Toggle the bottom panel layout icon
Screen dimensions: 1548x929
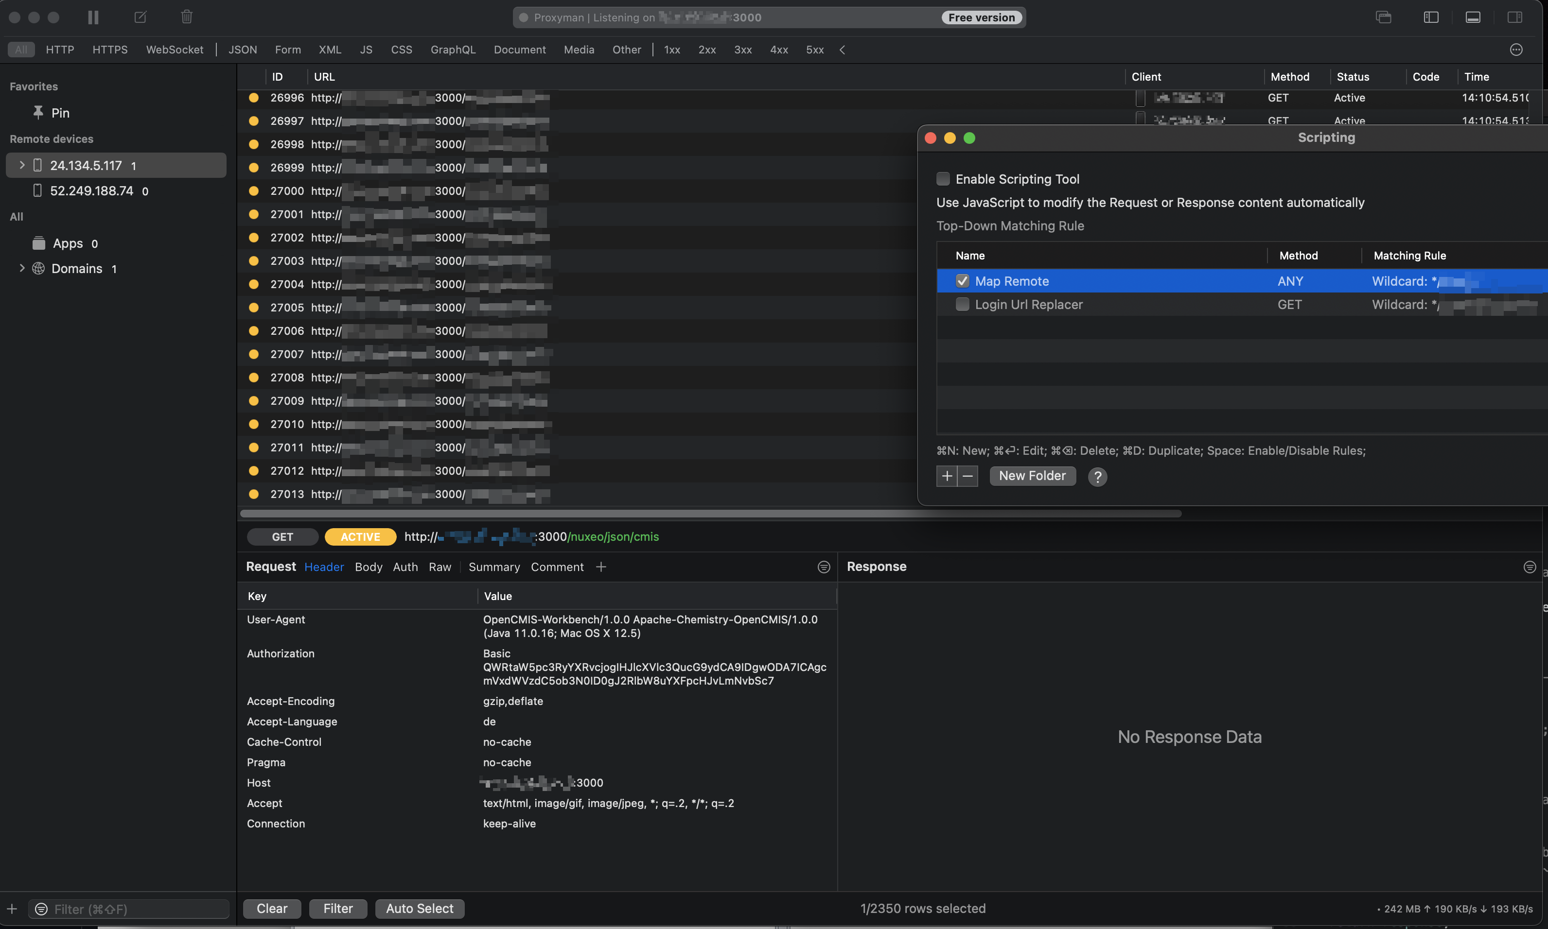[x=1473, y=17]
